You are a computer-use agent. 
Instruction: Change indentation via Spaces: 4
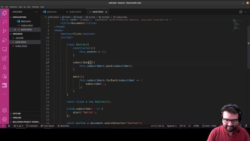[172, 126]
